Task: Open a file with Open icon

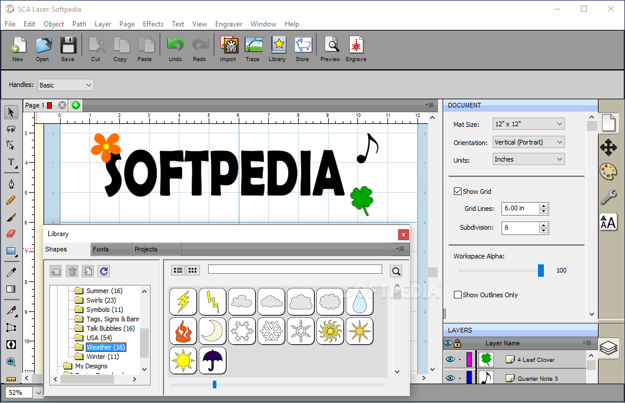Action: [43, 49]
